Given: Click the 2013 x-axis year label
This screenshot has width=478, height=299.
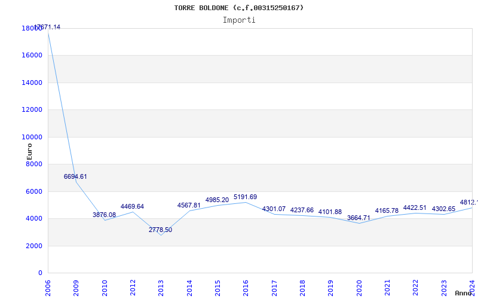Looking at the screenshot, I should 161,286.
